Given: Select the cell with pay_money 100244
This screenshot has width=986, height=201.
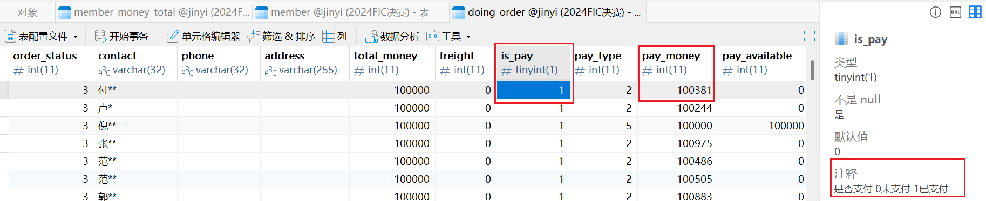Looking at the screenshot, I should [x=677, y=108].
